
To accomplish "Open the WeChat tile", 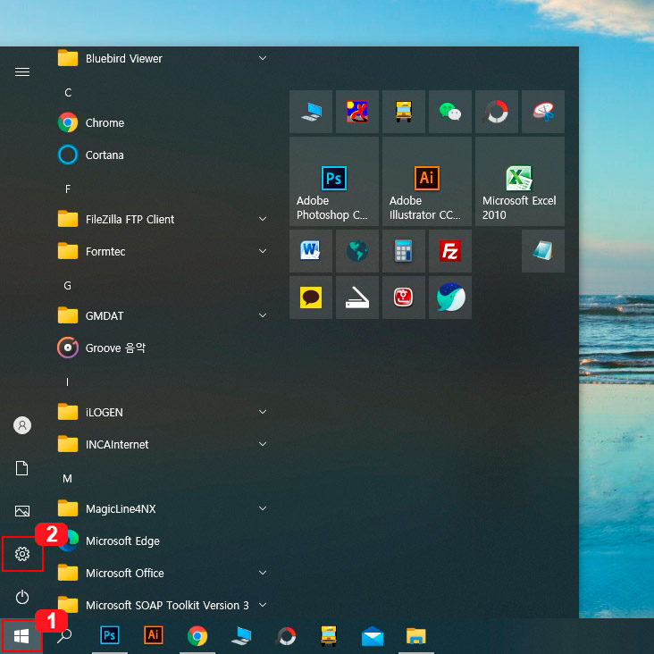I will coord(450,112).
